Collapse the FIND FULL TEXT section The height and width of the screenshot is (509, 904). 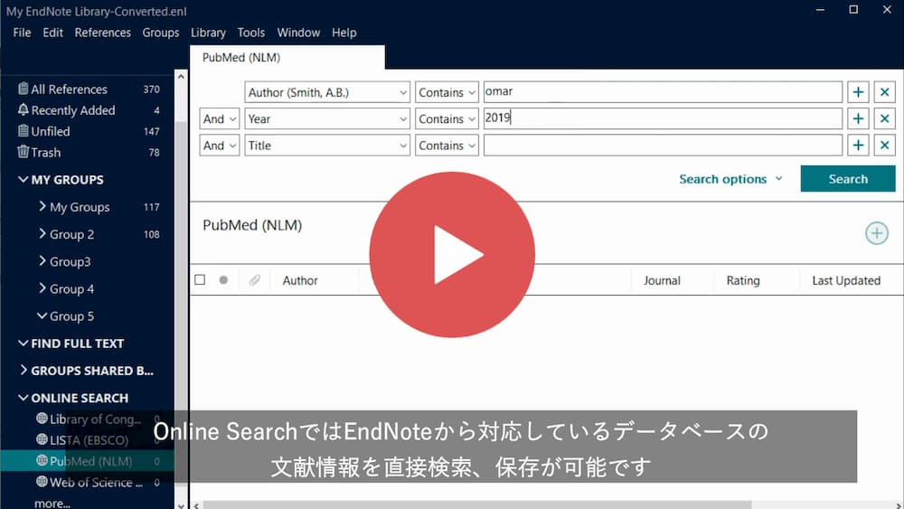pyautogui.click(x=24, y=343)
